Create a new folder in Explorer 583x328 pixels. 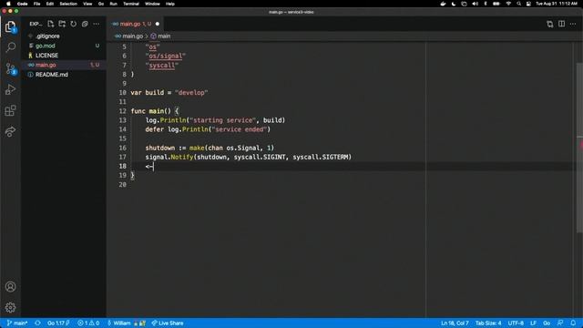click(x=62, y=24)
